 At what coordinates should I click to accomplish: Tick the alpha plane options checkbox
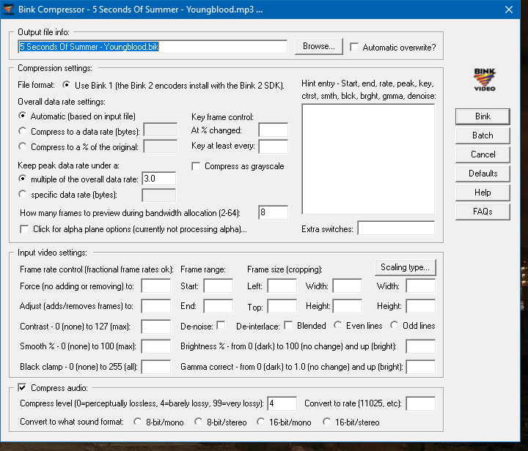tap(24, 229)
